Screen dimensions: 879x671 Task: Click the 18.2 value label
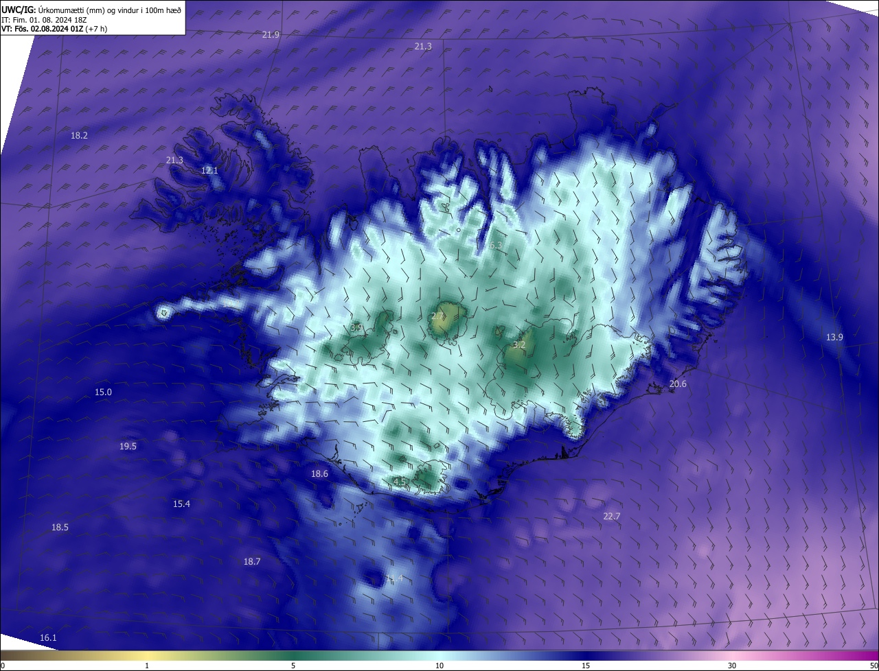point(79,135)
